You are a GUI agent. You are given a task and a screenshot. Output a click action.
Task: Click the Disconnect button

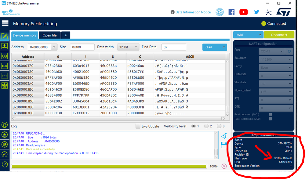click(x=279, y=35)
